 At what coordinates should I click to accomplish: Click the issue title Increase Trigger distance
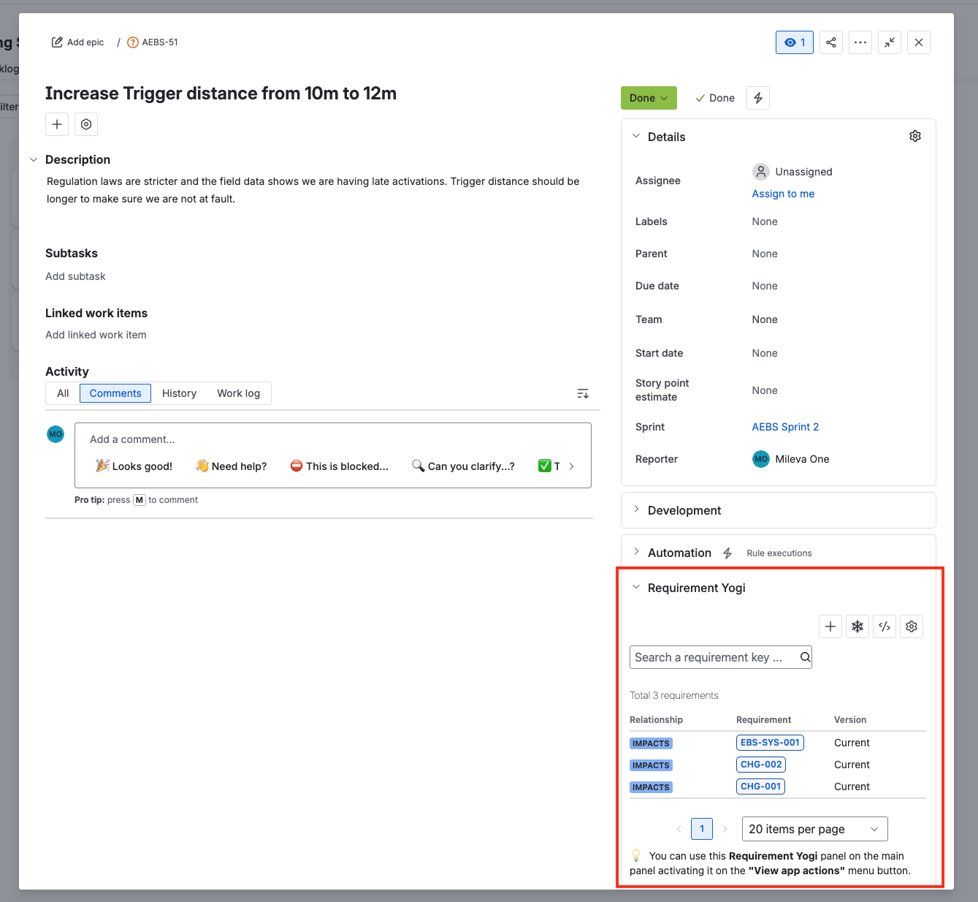point(221,94)
